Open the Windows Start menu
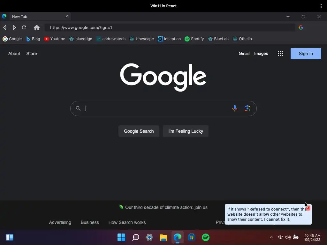 [x=121, y=237]
